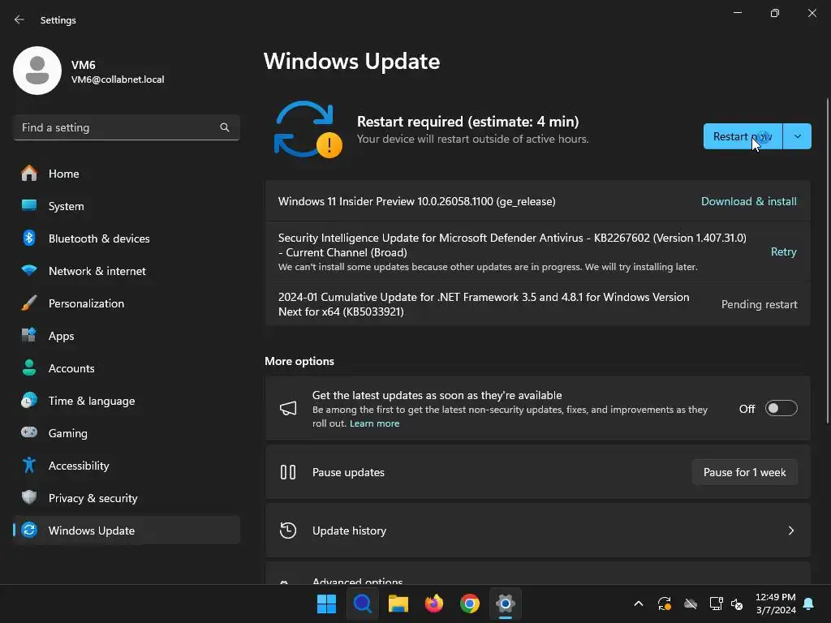Click the System monitor icon
This screenshot has width=831, height=623.
(x=29, y=205)
